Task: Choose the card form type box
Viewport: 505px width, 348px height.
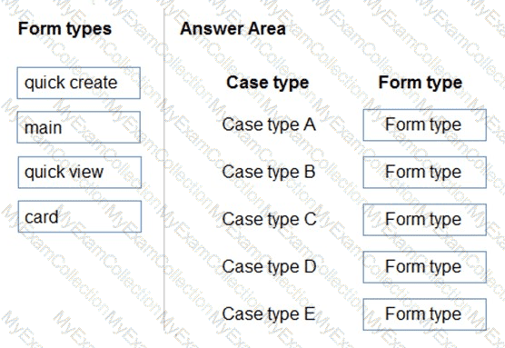Action: pyautogui.click(x=80, y=216)
